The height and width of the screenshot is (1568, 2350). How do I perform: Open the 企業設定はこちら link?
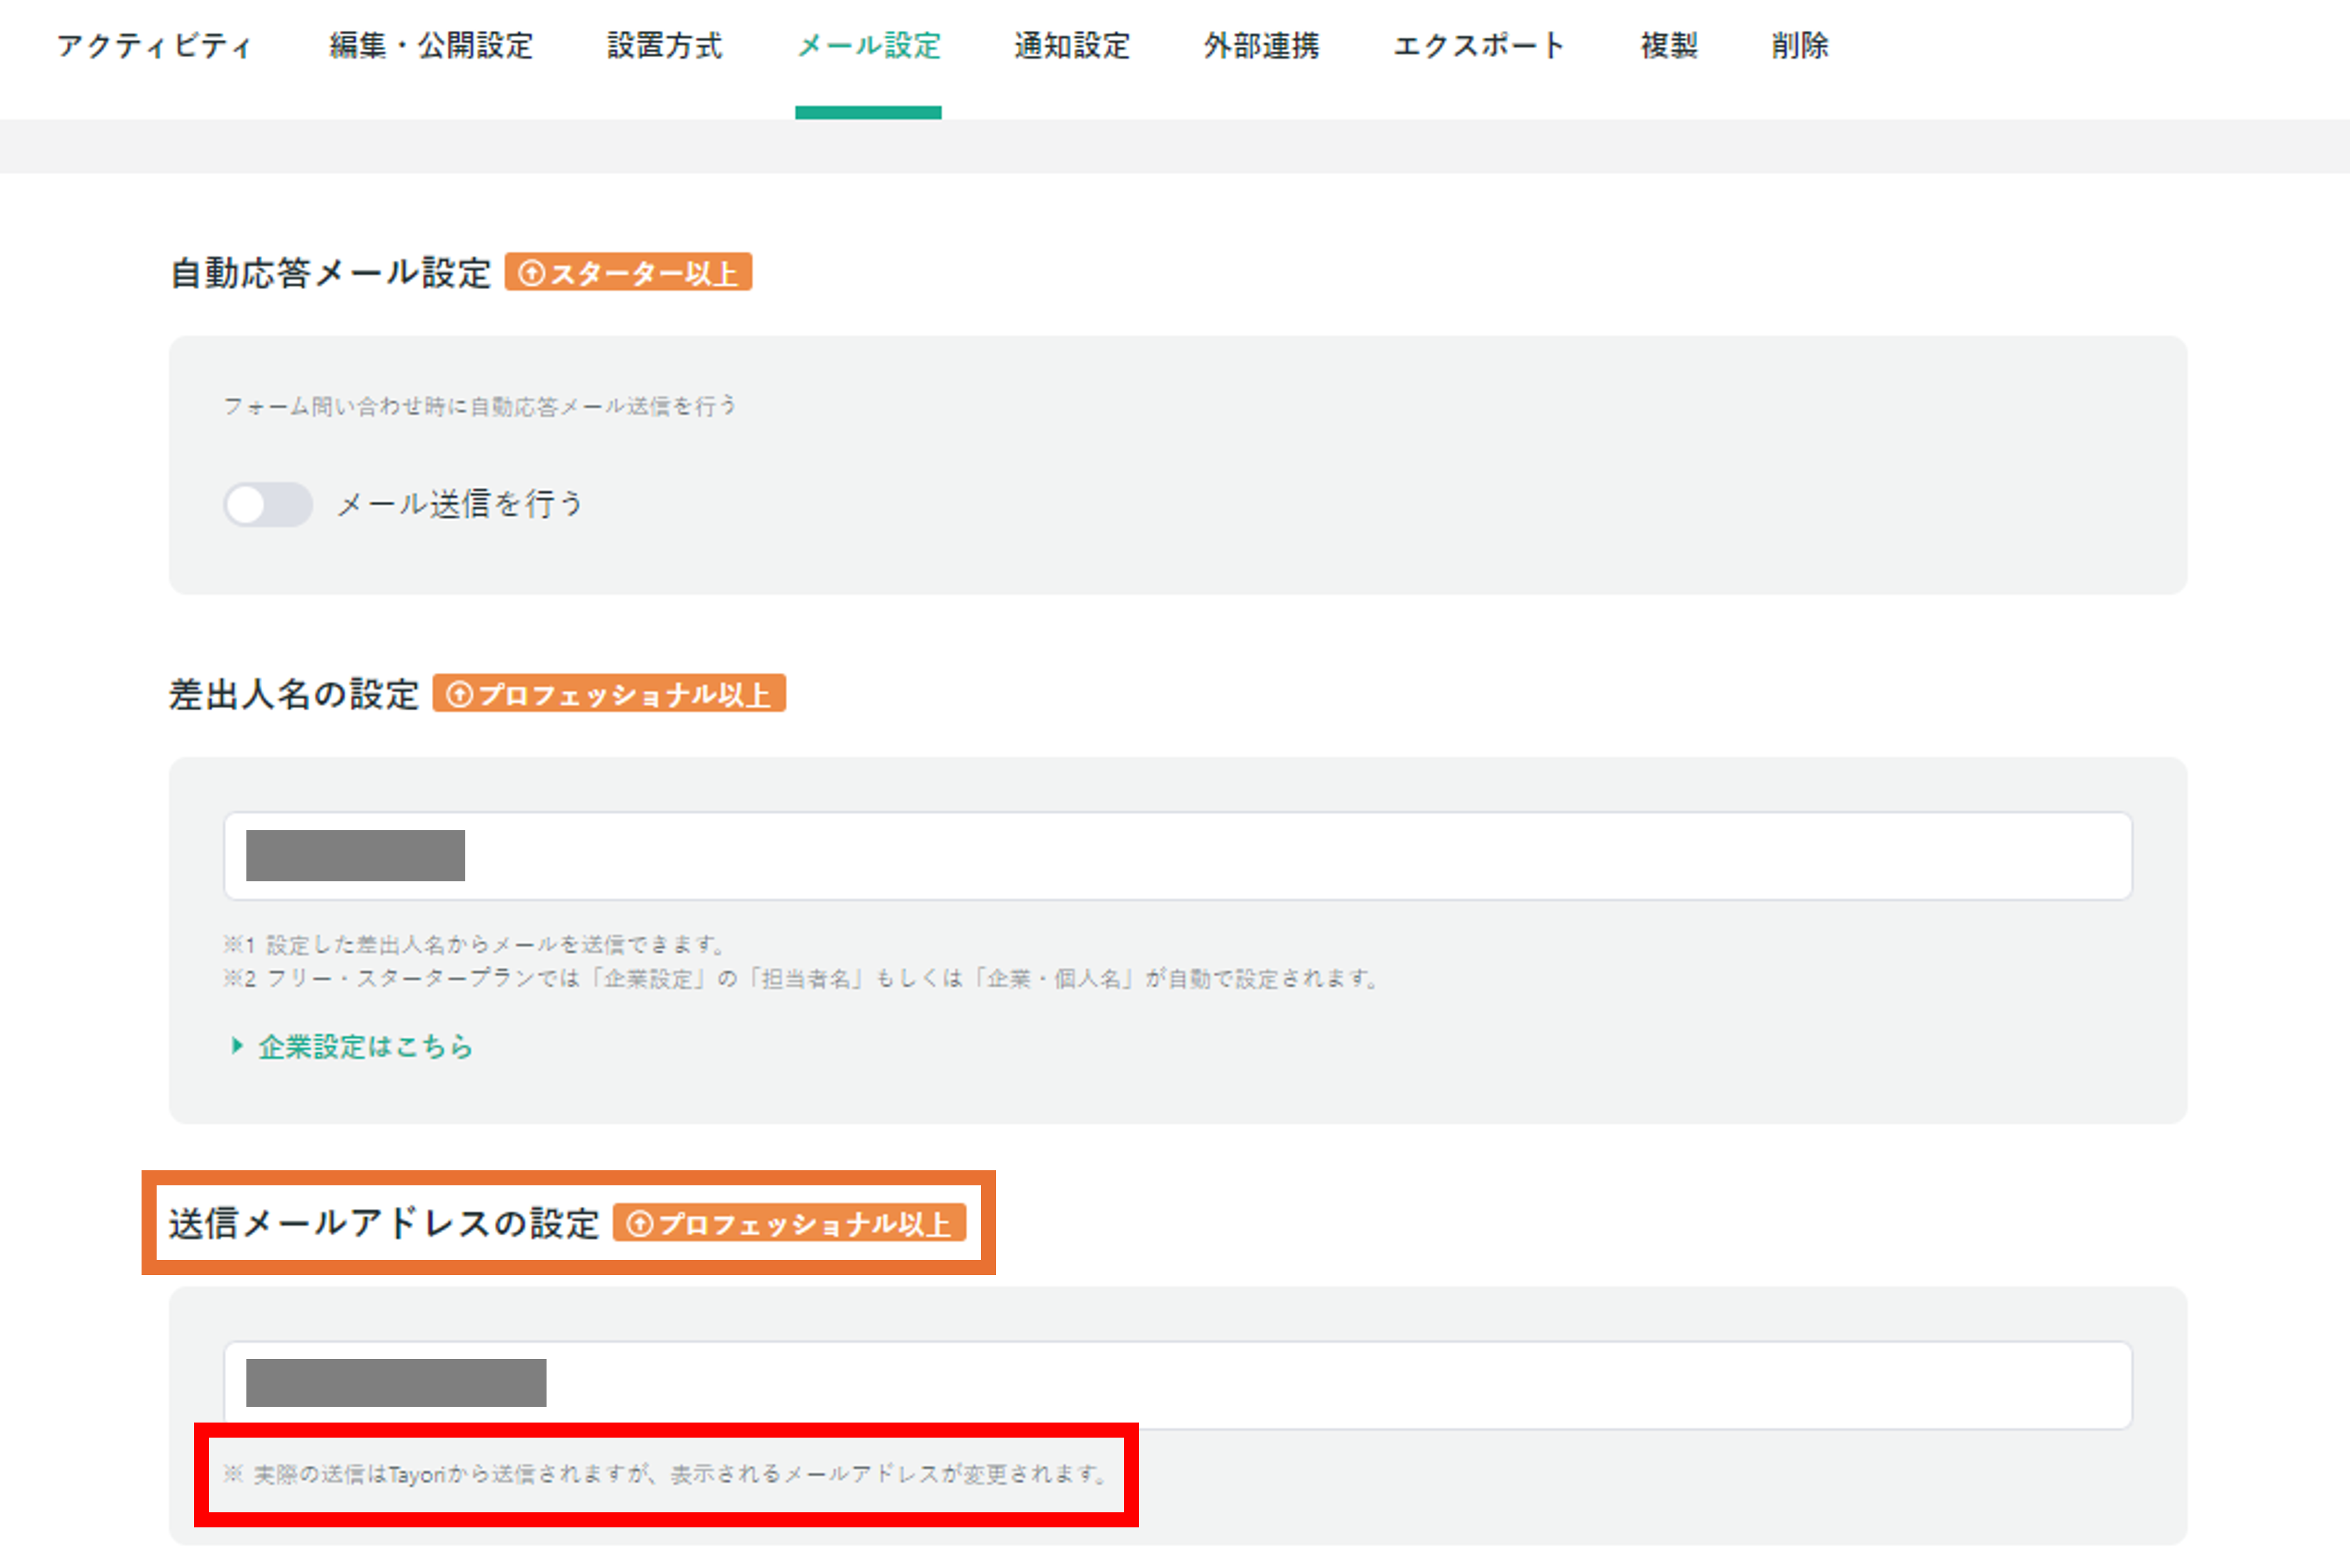click(365, 1046)
